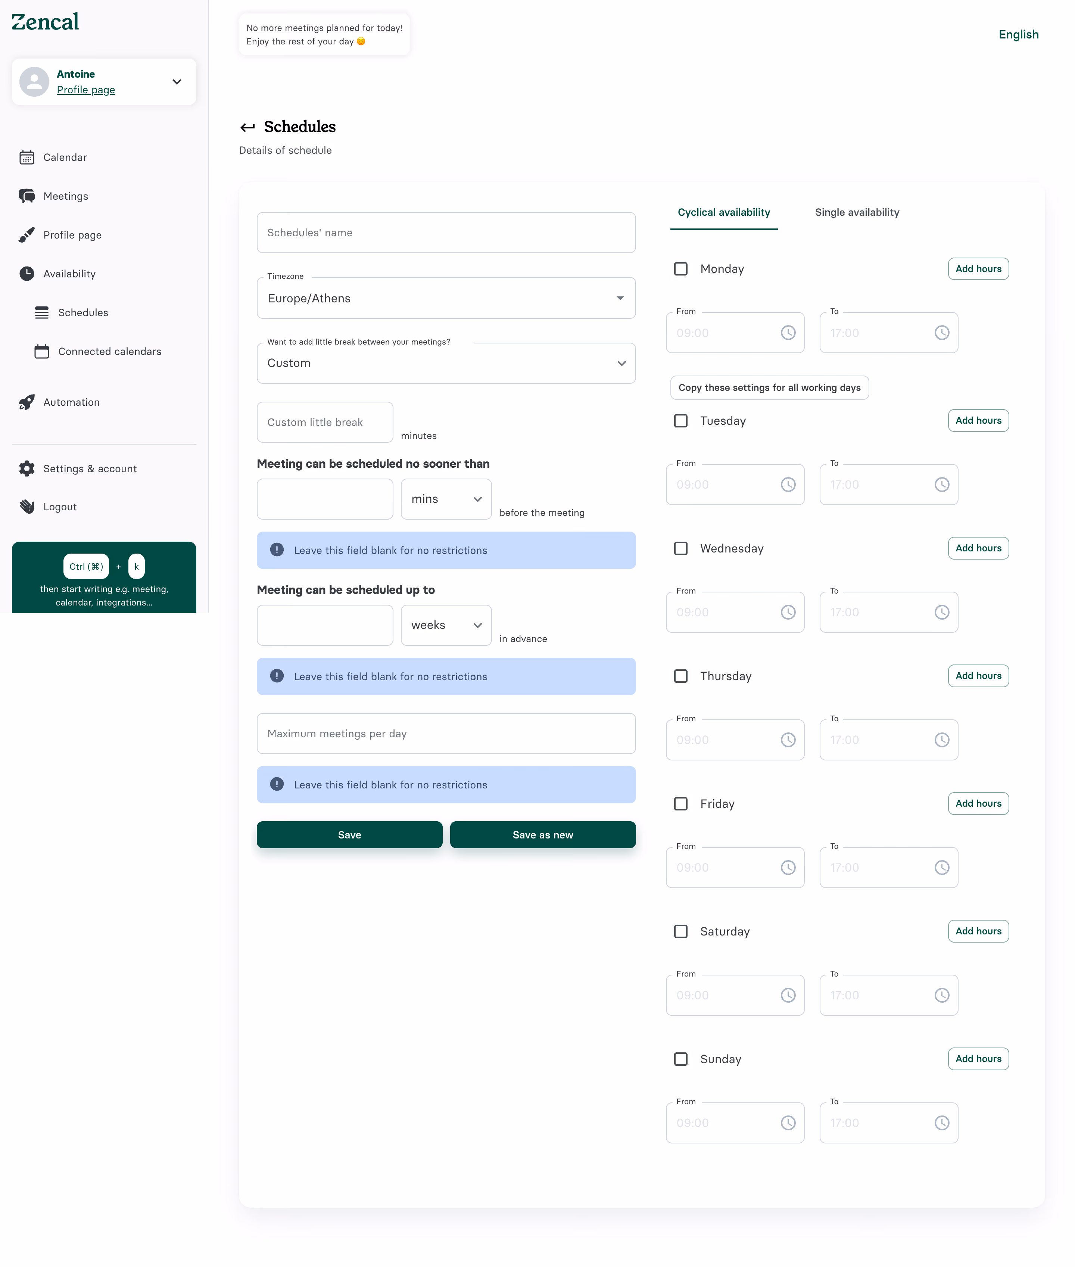
Task: Click the Save button
Action: (x=349, y=835)
